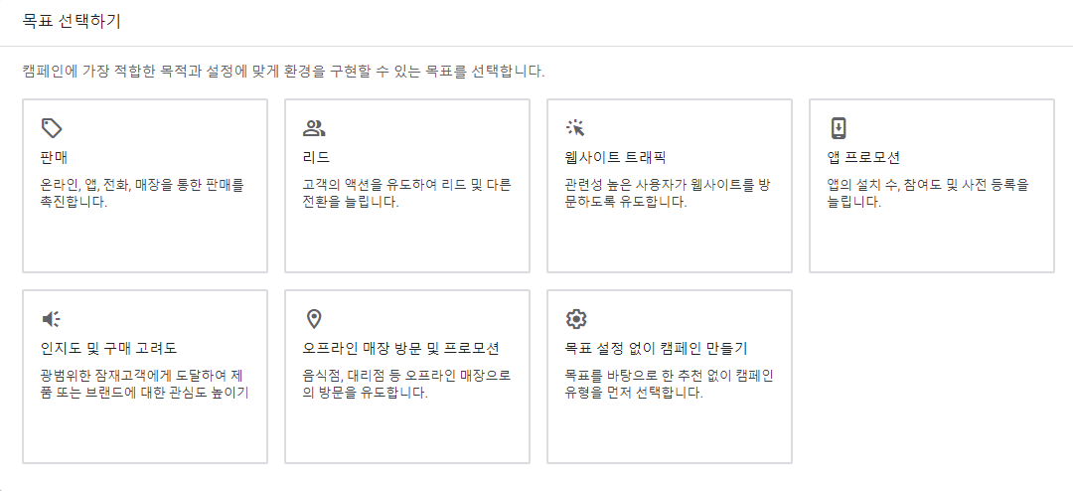Click the gear icon for campaign without goal

coord(576,318)
